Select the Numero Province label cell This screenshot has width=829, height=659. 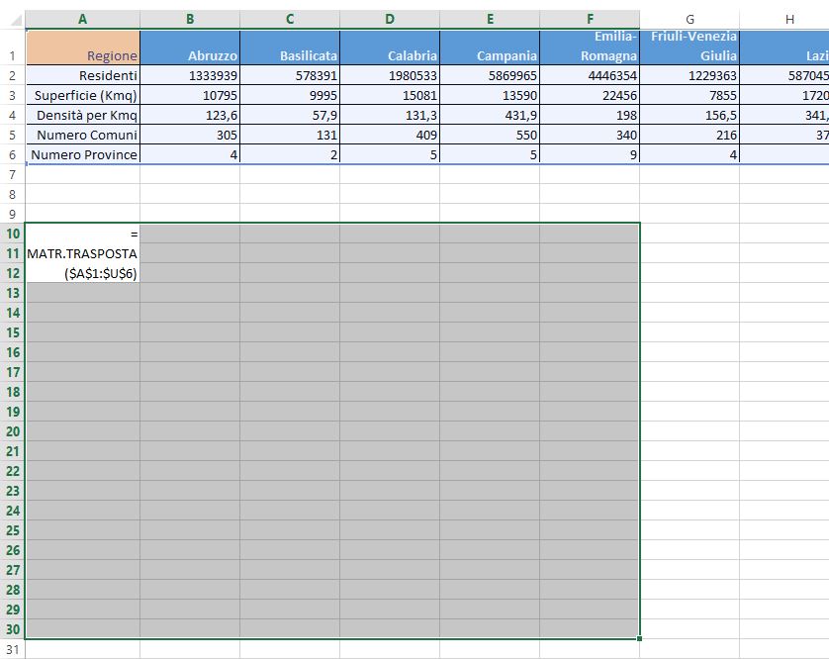coord(82,154)
